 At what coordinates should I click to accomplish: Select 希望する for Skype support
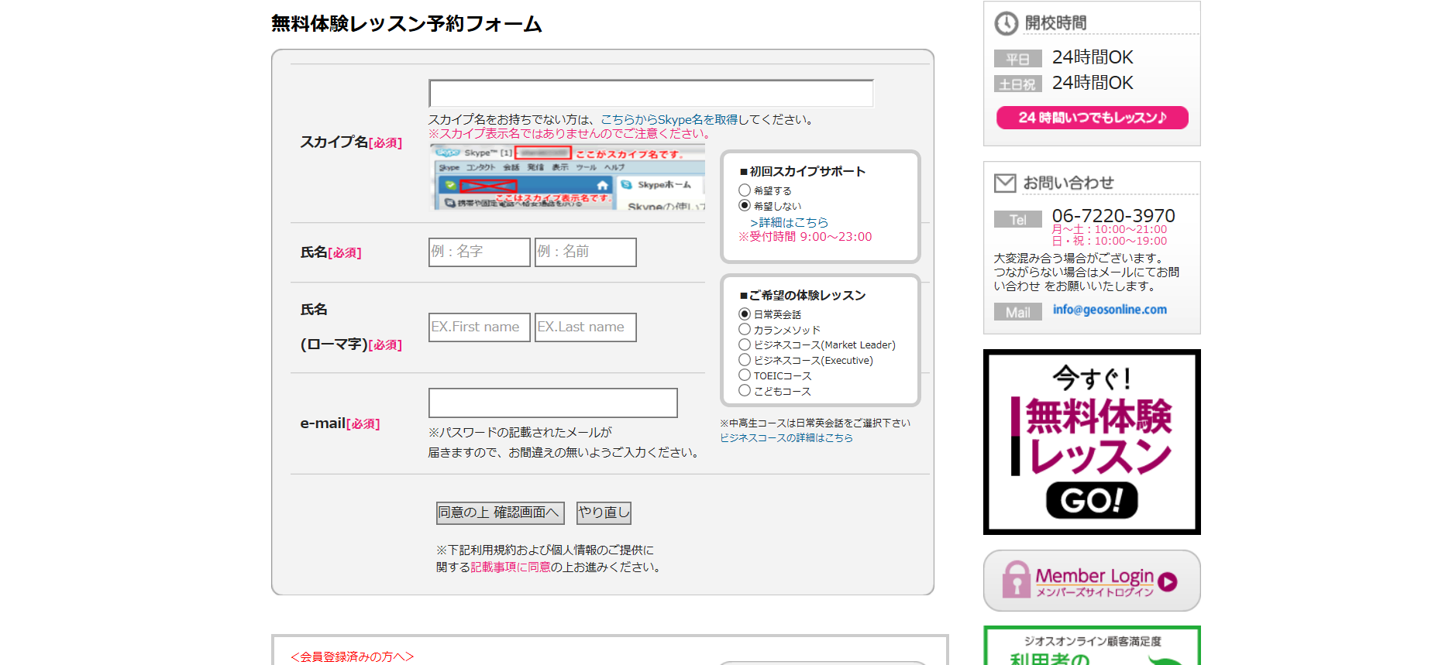(x=745, y=190)
